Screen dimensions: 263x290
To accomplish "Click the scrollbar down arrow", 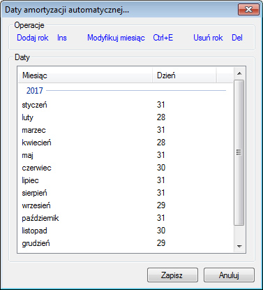I will click(x=239, y=246).
